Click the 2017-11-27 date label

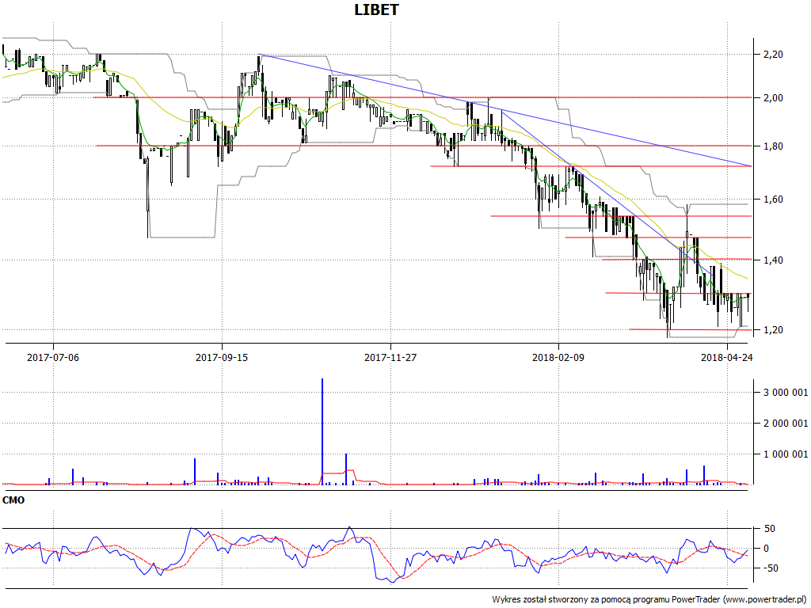coord(390,357)
